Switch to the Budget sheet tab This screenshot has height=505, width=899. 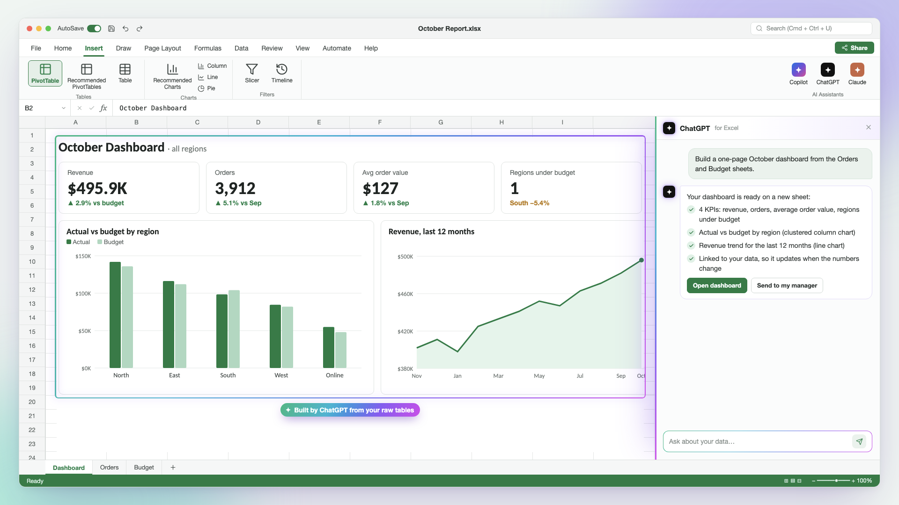(x=144, y=468)
